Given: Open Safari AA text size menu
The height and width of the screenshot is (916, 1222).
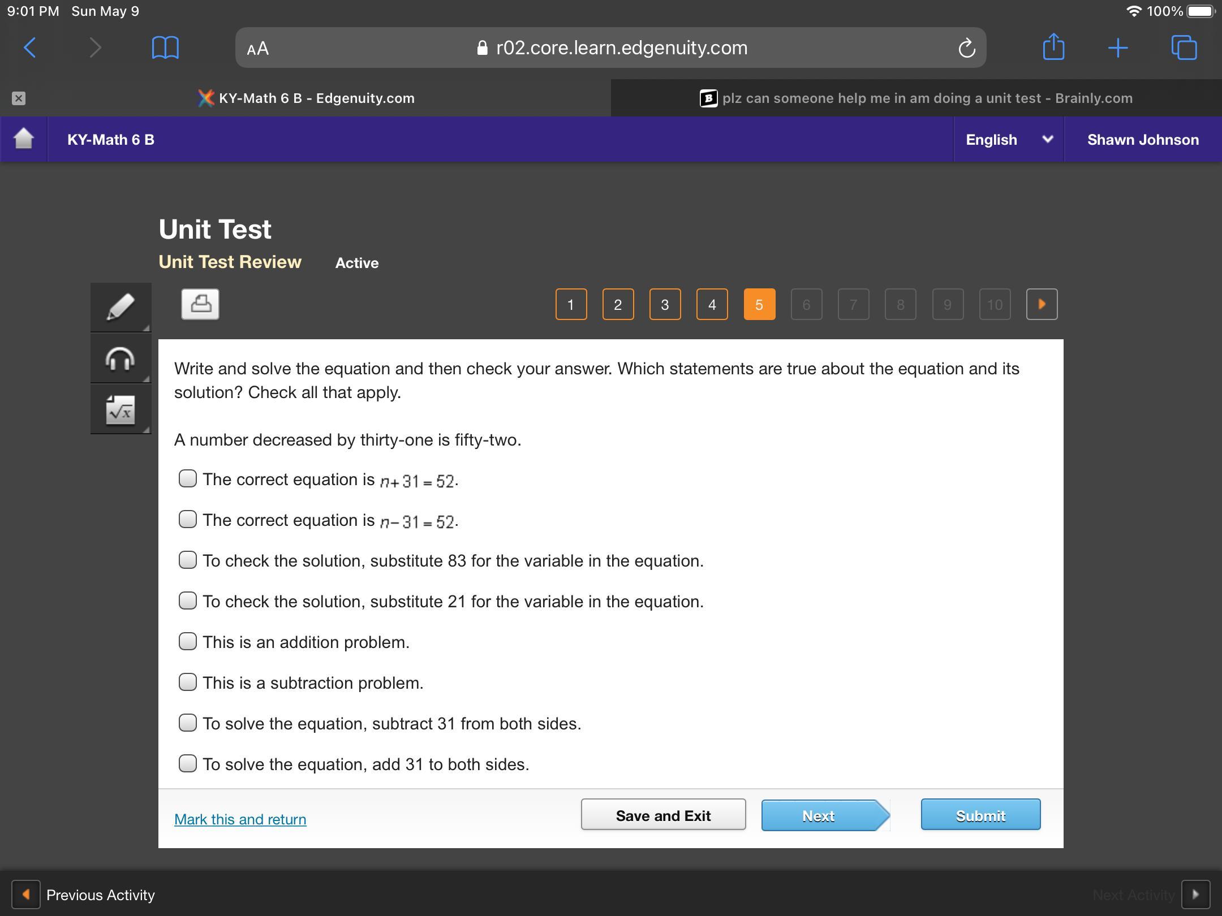Looking at the screenshot, I should coord(258,49).
